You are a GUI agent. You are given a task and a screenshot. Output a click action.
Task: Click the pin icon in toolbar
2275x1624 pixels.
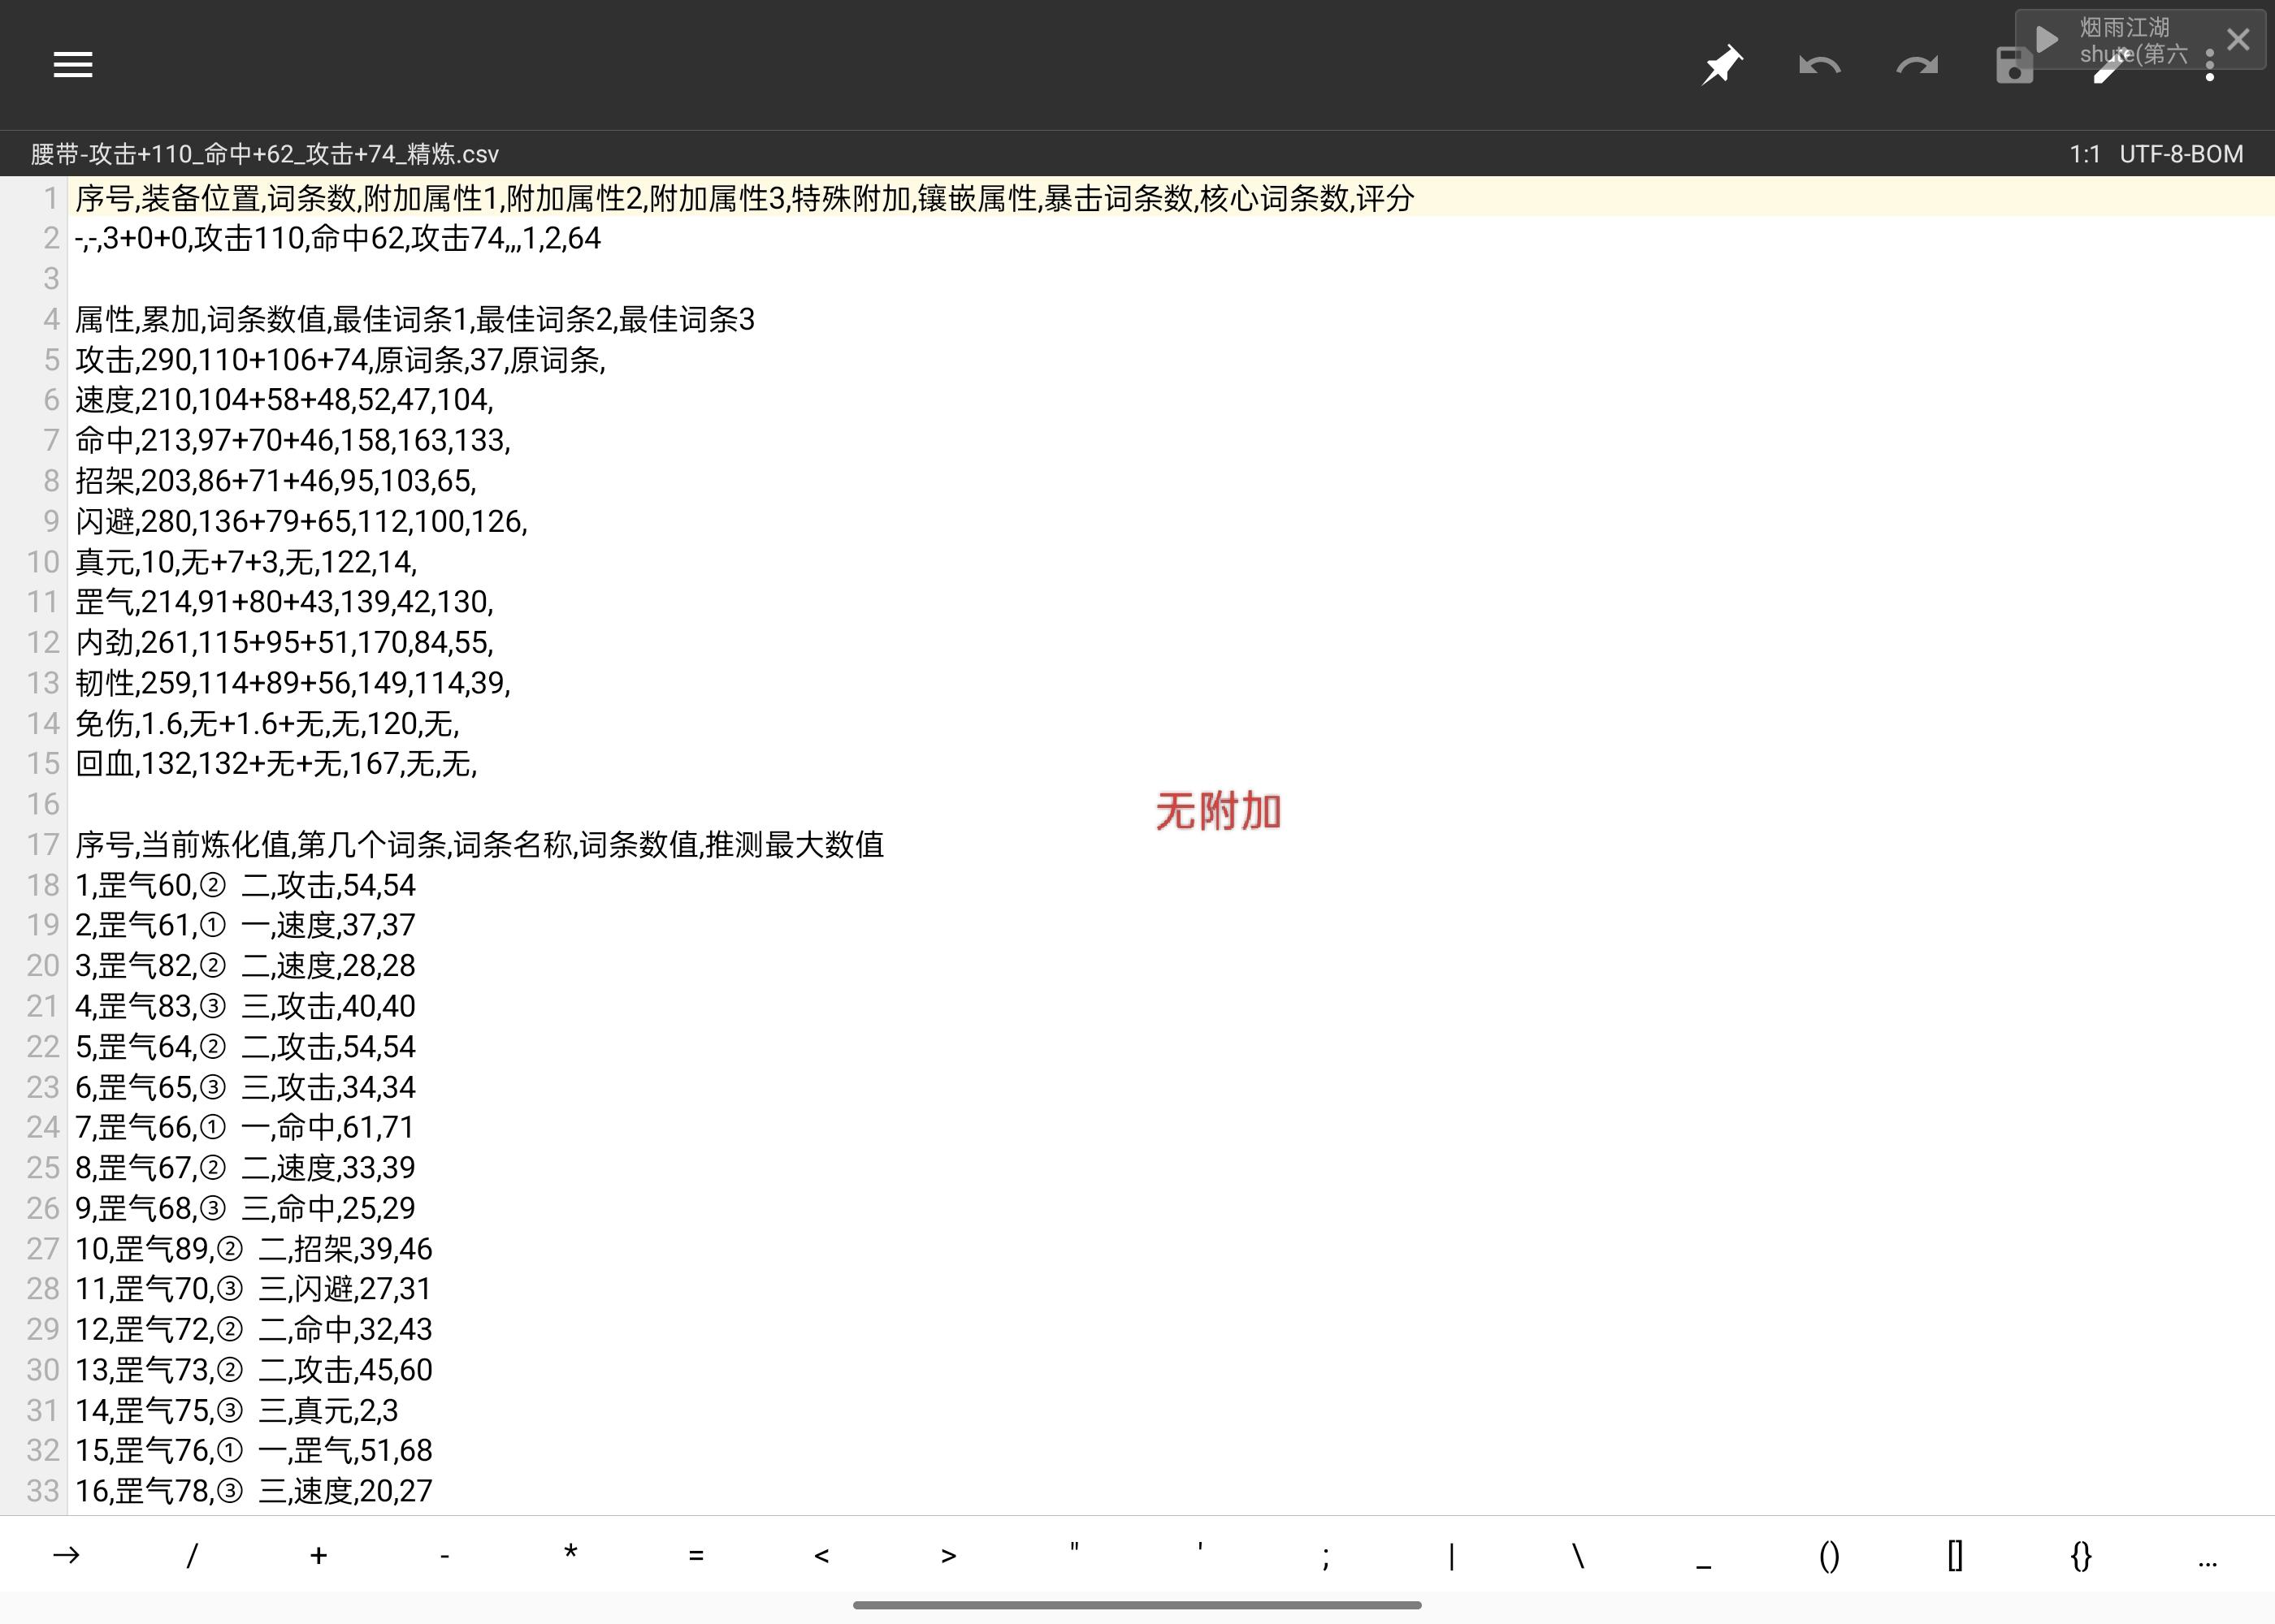point(1722,66)
